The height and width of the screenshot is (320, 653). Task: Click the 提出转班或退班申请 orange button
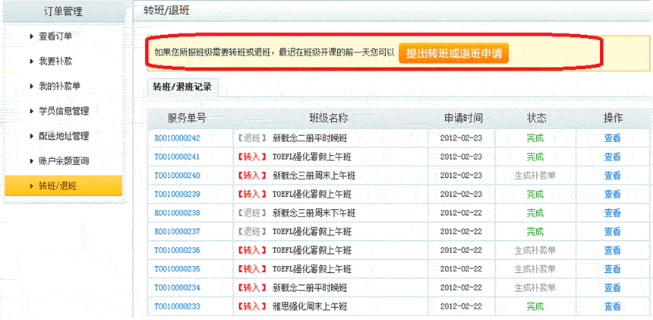tap(453, 53)
